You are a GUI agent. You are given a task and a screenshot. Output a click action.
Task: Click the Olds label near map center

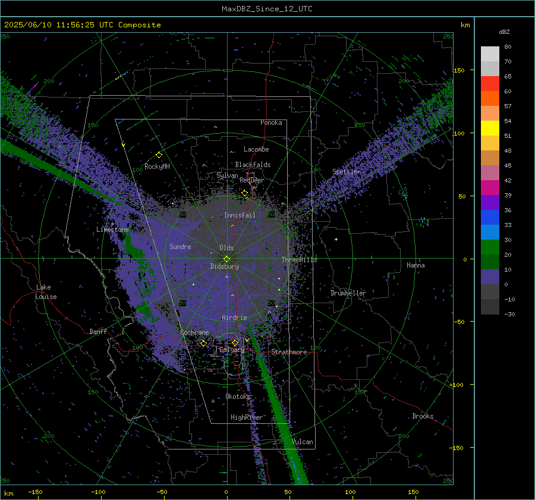tap(226, 248)
